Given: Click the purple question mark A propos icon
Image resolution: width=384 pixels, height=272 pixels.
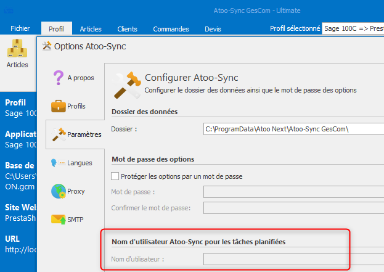Looking at the screenshot, I should tap(59, 78).
